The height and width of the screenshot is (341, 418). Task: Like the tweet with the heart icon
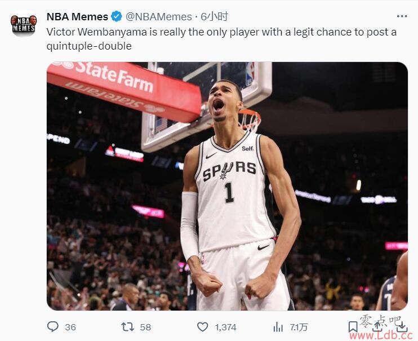point(203,327)
